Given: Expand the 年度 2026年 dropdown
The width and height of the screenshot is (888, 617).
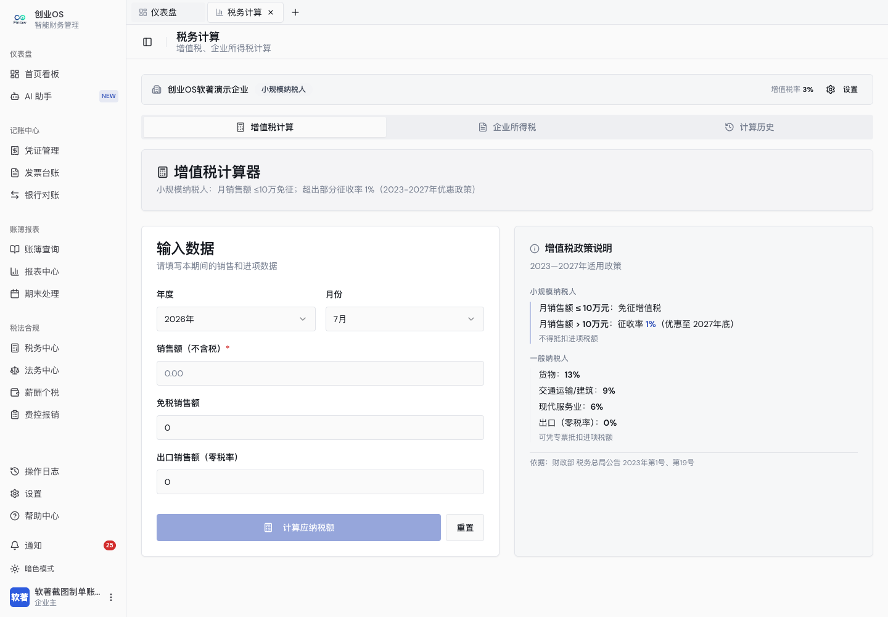Looking at the screenshot, I should [236, 319].
